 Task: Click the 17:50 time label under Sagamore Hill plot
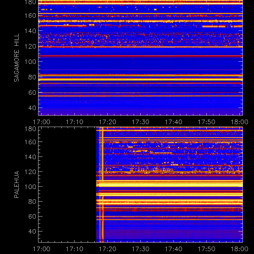click(207, 122)
